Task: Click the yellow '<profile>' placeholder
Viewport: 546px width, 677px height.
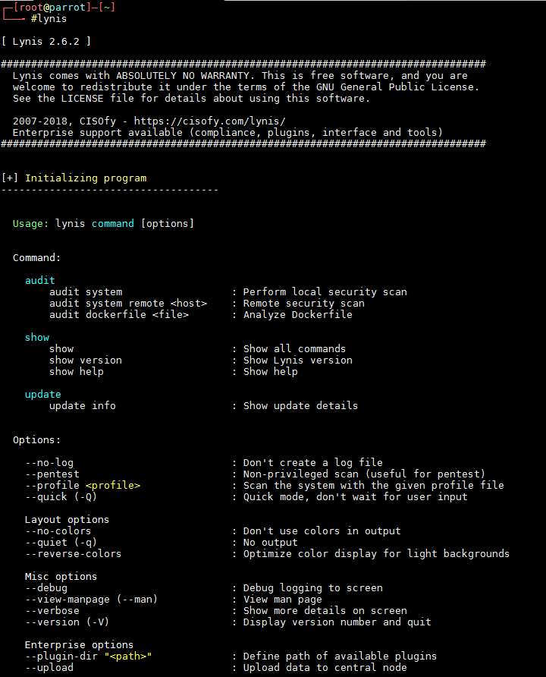Action: click(x=113, y=486)
